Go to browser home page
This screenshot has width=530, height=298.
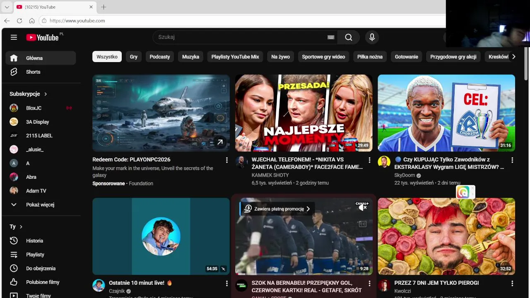pyautogui.click(x=32, y=21)
